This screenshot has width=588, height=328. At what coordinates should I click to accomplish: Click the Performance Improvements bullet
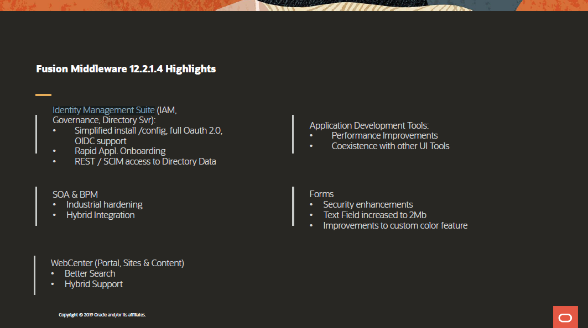pyautogui.click(x=384, y=135)
